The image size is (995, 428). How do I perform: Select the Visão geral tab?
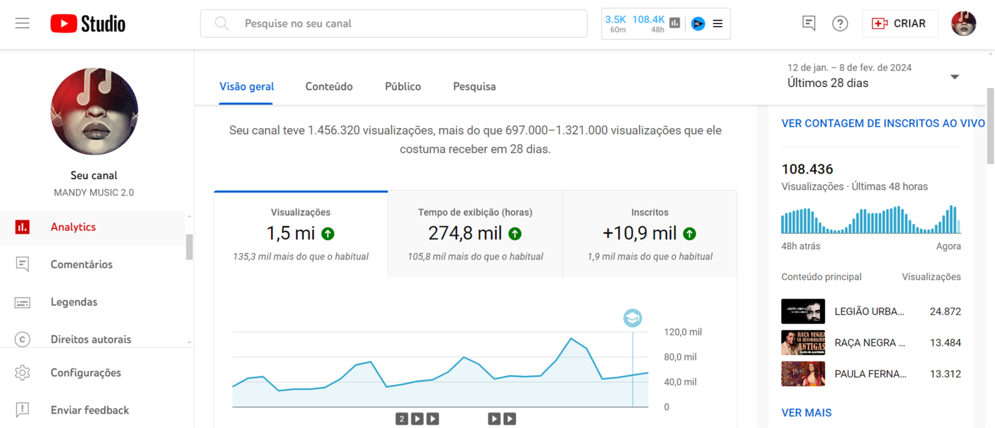click(x=247, y=86)
